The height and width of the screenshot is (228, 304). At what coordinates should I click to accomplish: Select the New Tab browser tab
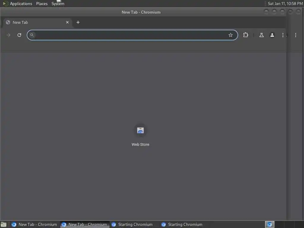click(37, 22)
